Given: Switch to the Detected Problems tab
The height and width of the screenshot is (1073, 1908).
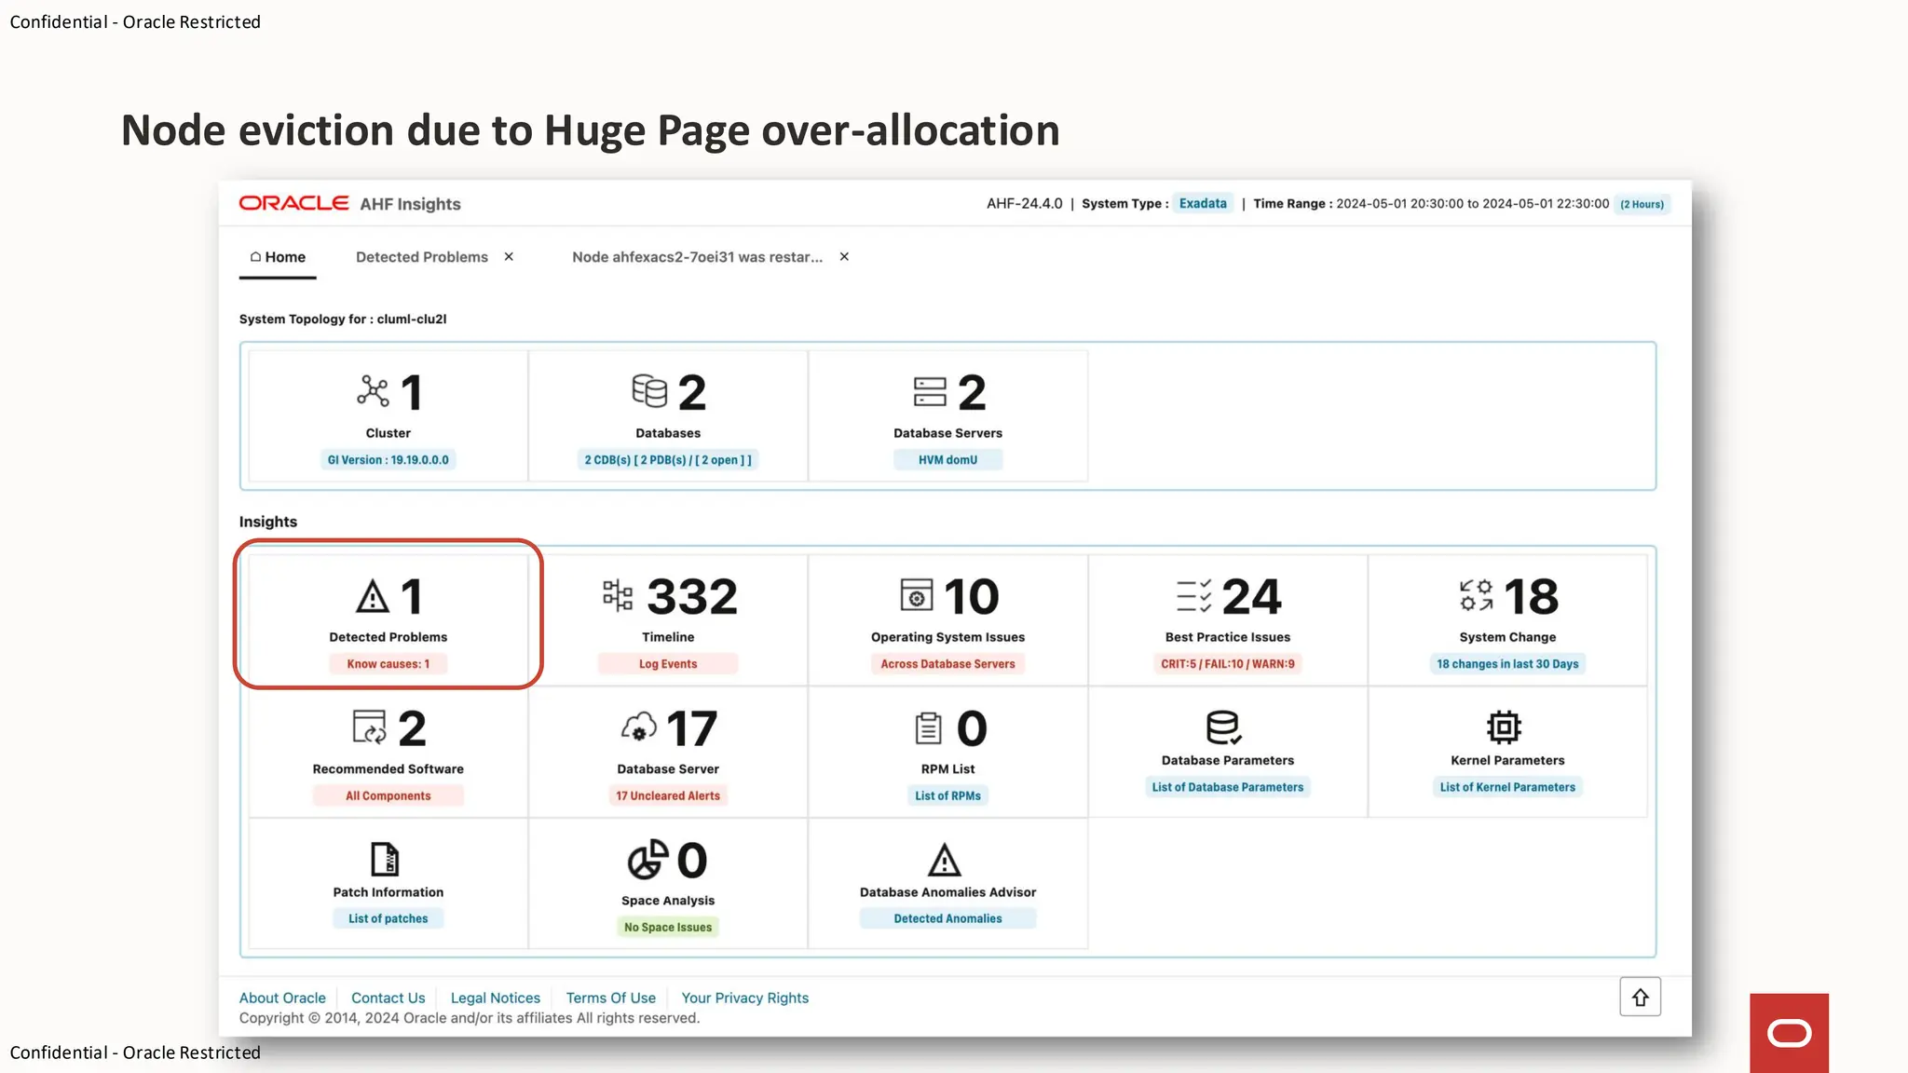Looking at the screenshot, I should pyautogui.click(x=422, y=257).
